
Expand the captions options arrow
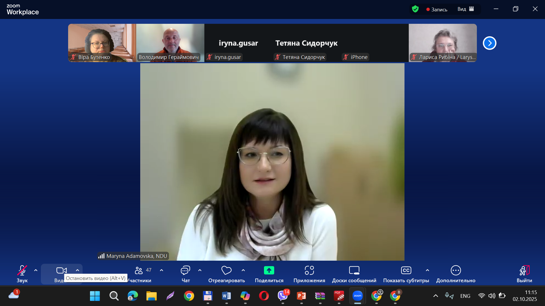[427, 270]
